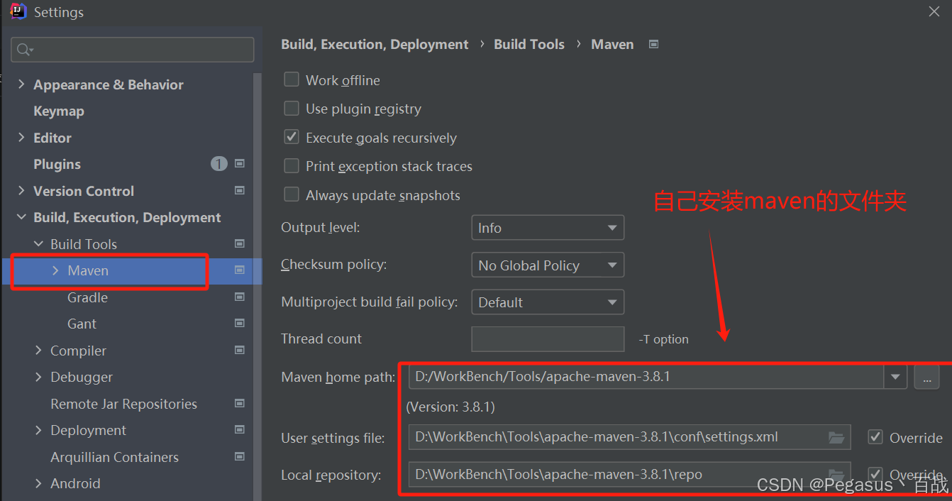The height and width of the screenshot is (501, 952).
Task: Enable the Work offline checkbox
Action: 291,79
